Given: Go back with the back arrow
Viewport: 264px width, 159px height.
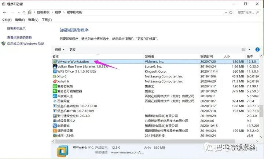Looking at the screenshot, I should [x=5, y=12].
